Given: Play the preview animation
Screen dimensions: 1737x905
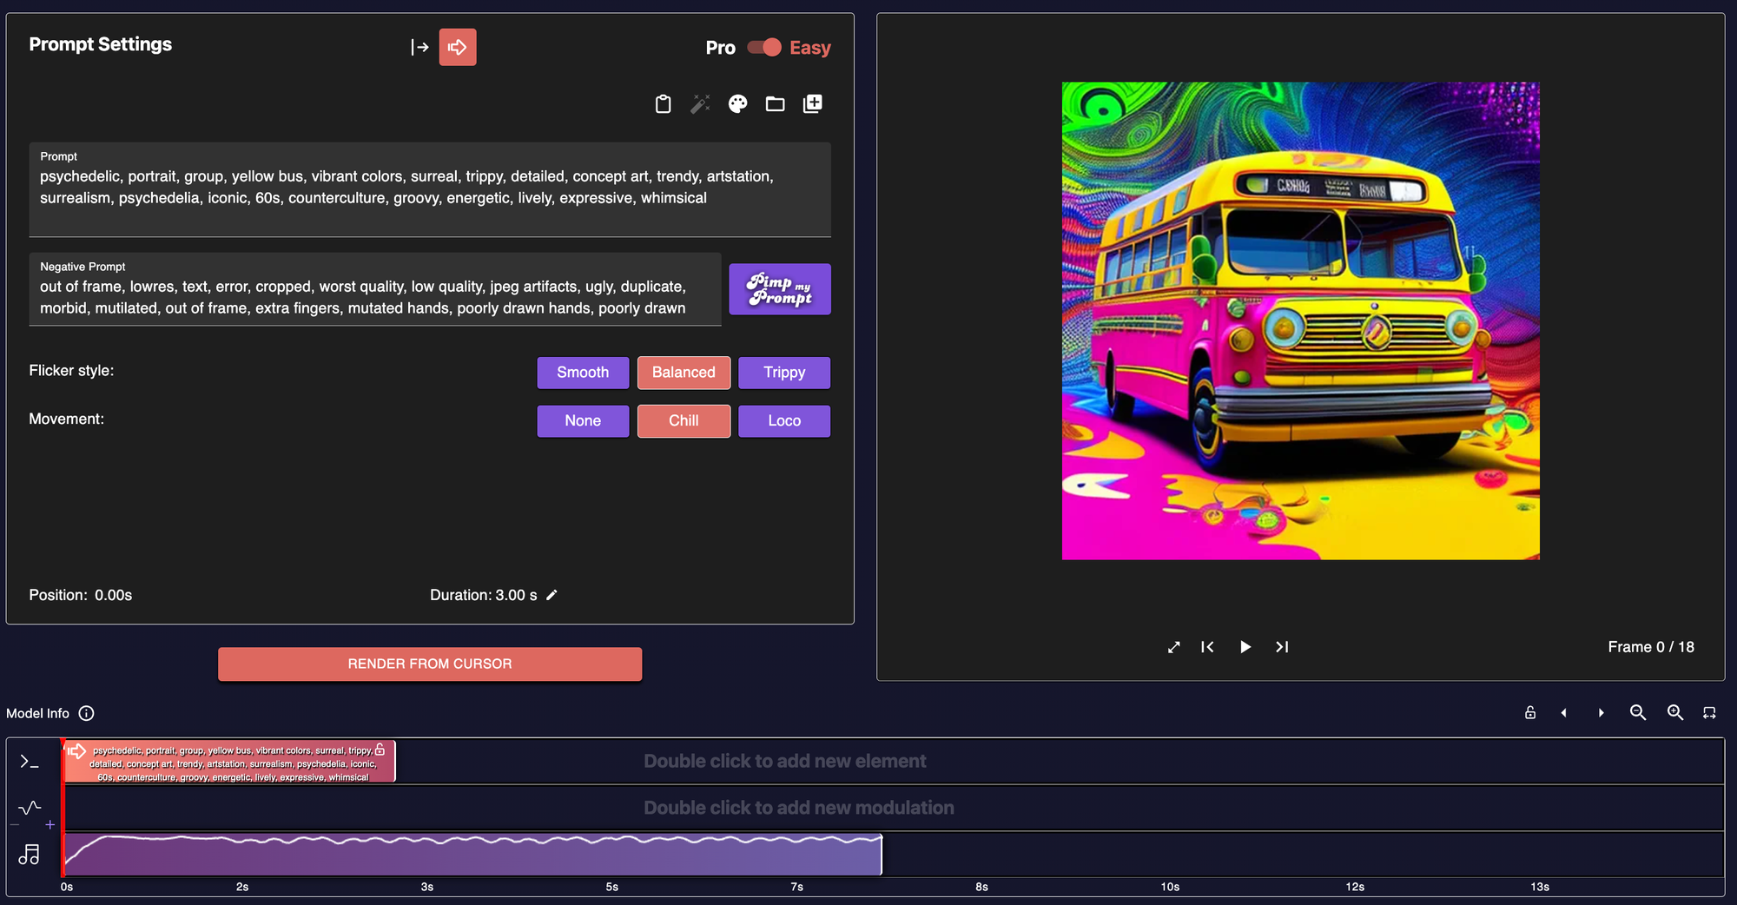Looking at the screenshot, I should [1245, 647].
